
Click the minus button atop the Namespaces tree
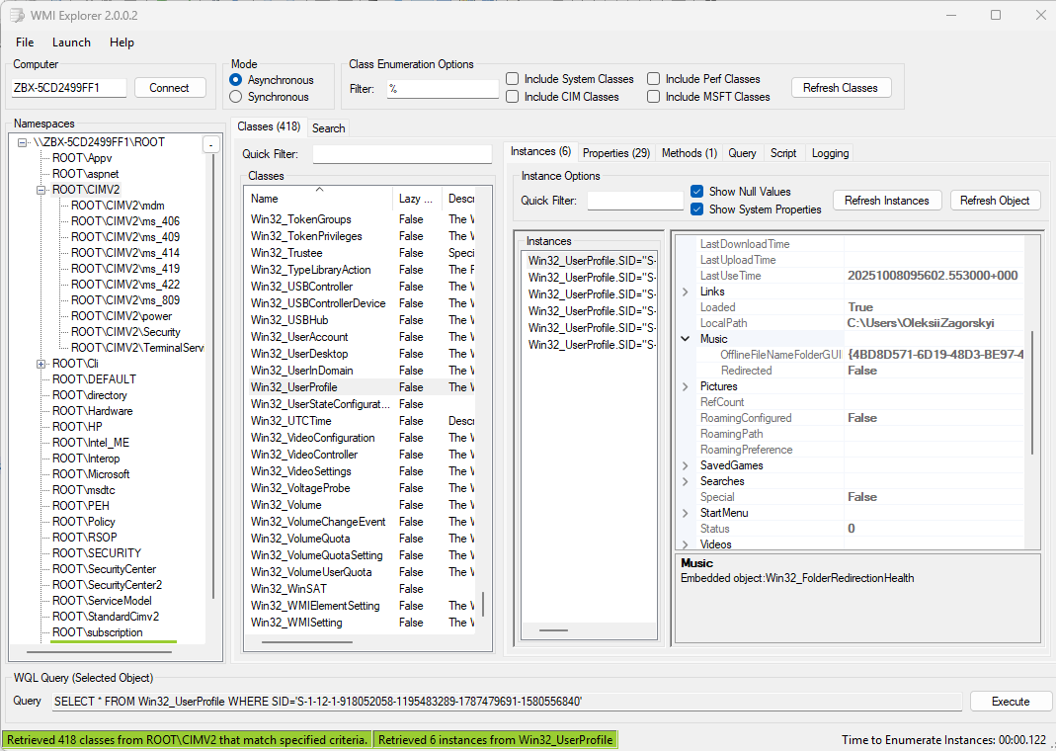(210, 145)
